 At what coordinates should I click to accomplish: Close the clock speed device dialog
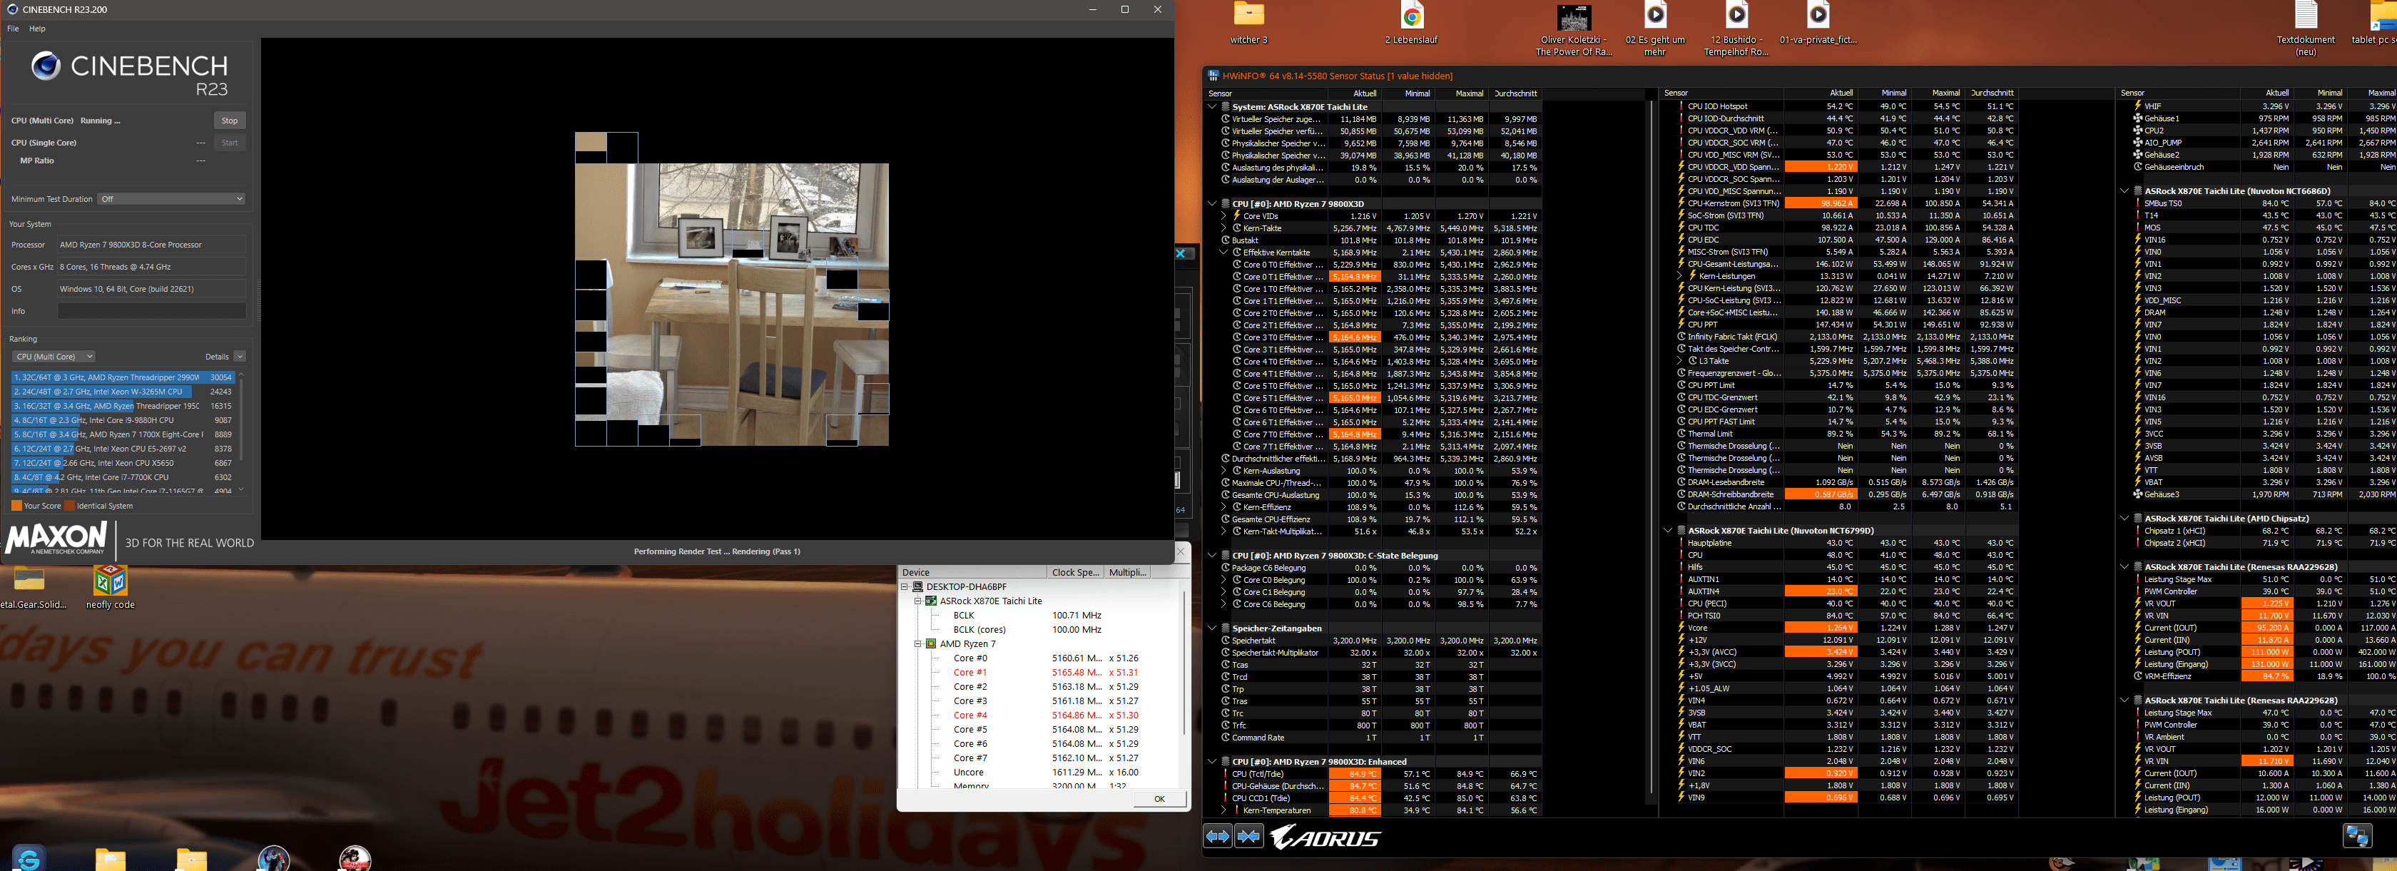click(1180, 552)
